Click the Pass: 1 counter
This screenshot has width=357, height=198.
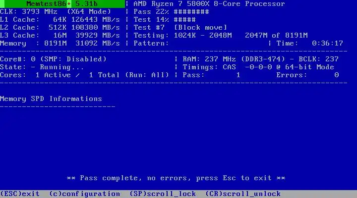[x=211, y=75]
